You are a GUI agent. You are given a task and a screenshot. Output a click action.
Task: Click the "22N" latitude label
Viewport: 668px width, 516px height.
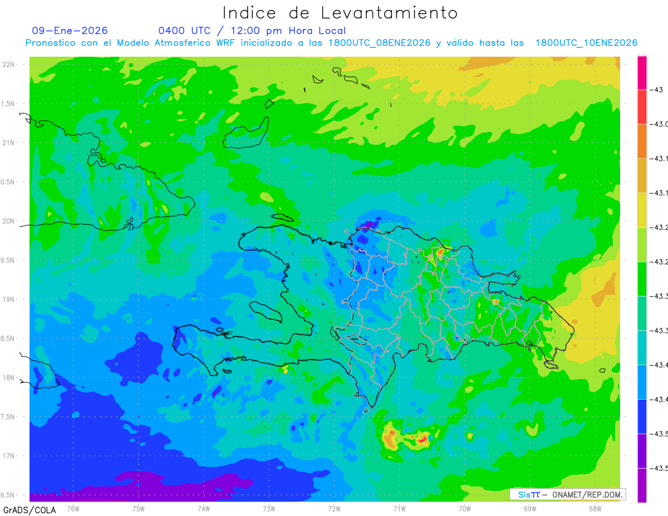tap(9, 64)
